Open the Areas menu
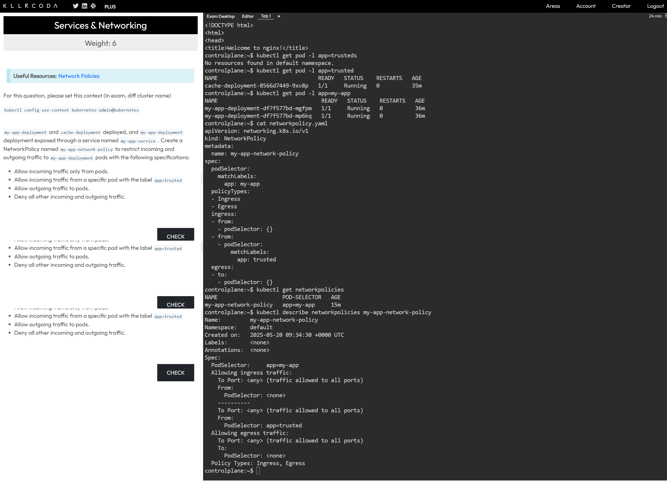Screen dimensions: 667x481 click(x=553, y=6)
